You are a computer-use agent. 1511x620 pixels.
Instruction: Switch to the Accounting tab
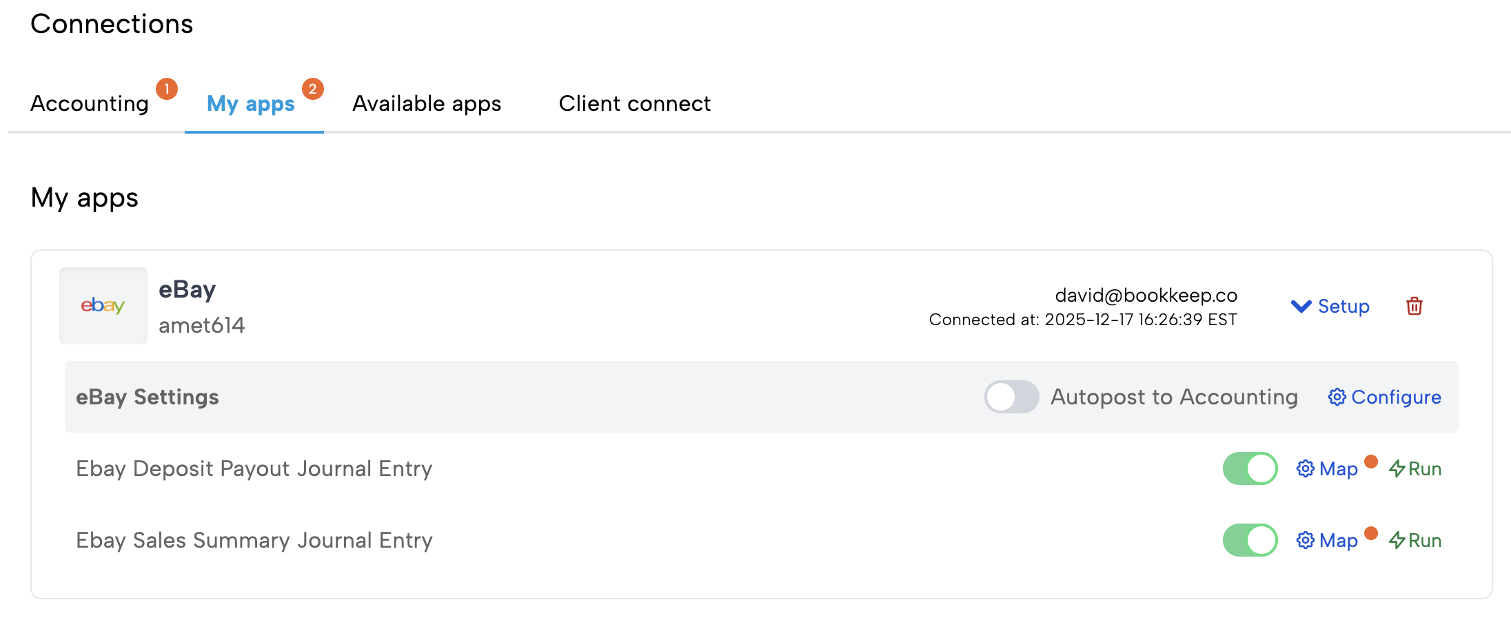[90, 103]
